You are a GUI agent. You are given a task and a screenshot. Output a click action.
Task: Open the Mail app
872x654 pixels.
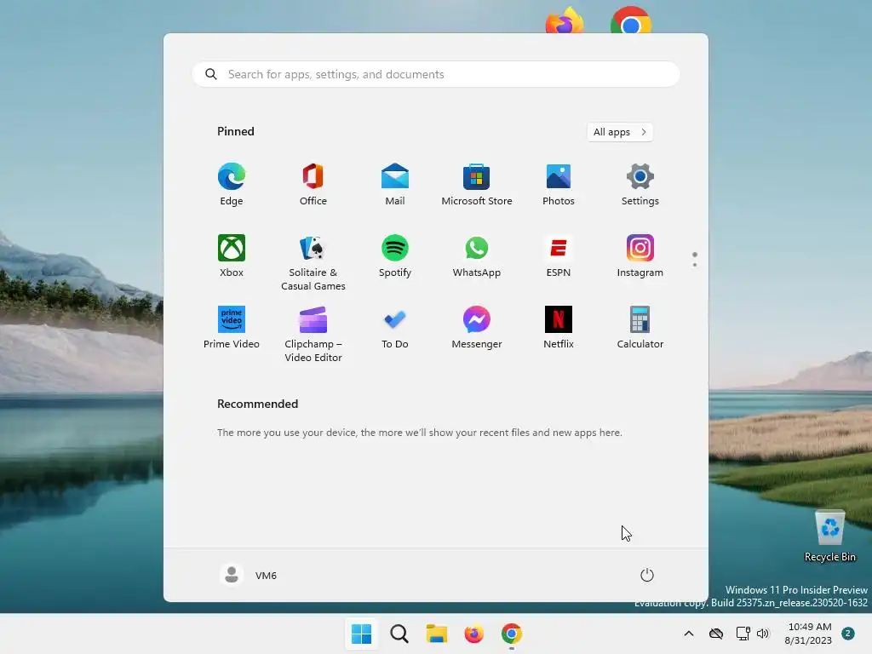tap(395, 185)
